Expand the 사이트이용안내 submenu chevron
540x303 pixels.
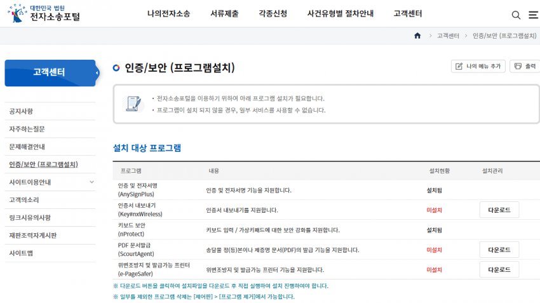click(x=91, y=182)
